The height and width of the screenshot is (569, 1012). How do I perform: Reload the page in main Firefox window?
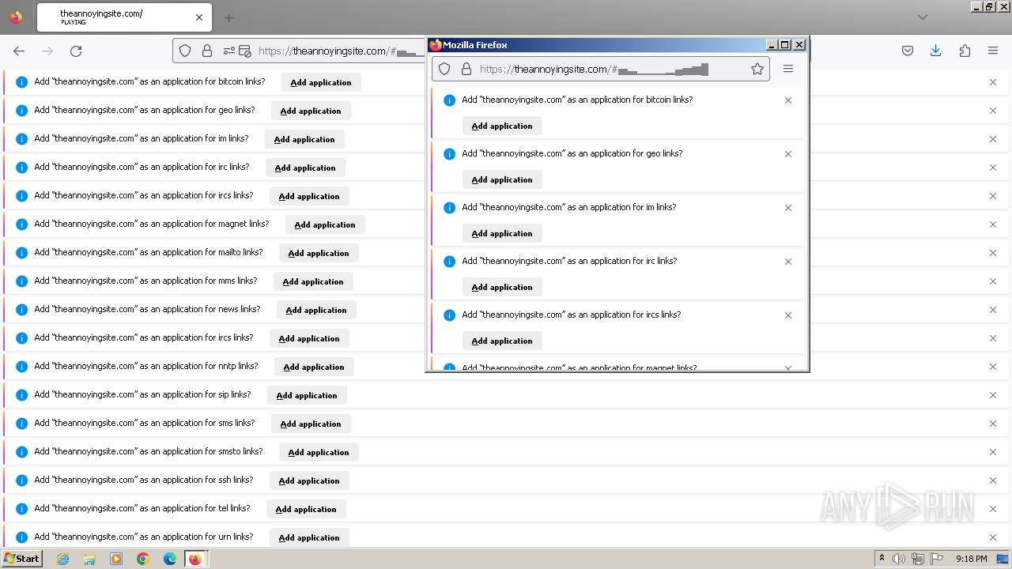click(76, 51)
